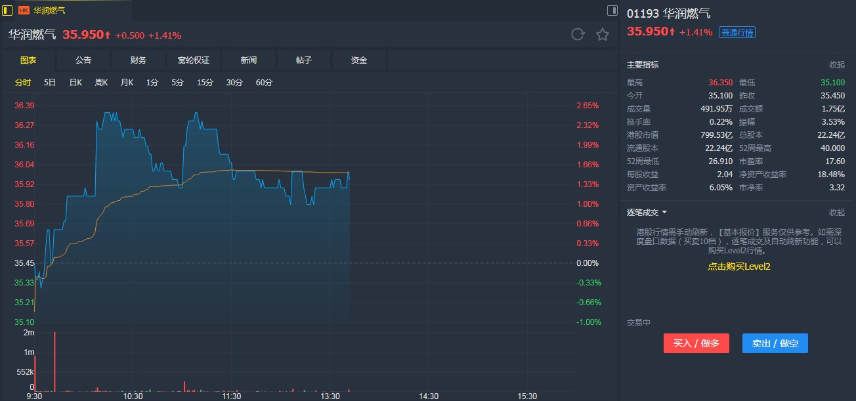This screenshot has height=401, width=856.
Task: Toggle the left sidebar panel icon
Action: coord(8,11)
